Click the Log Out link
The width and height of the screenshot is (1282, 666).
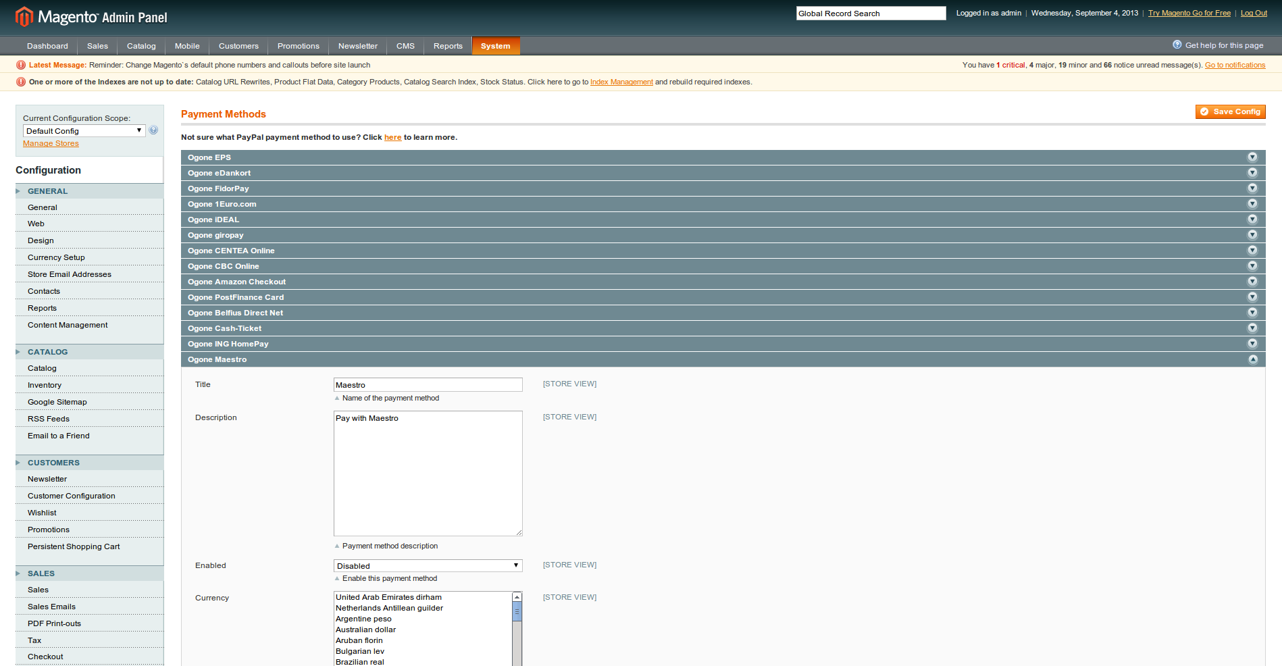point(1254,13)
